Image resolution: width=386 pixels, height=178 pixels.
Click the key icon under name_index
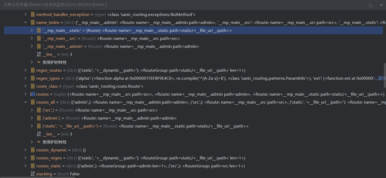(x=39, y=62)
